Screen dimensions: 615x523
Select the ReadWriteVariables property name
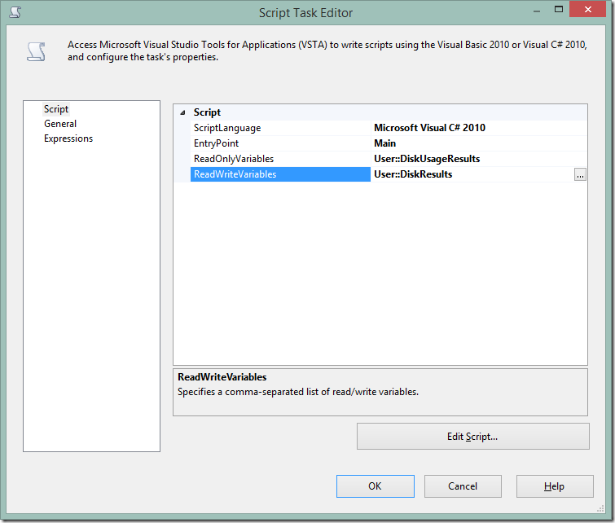tap(280, 174)
